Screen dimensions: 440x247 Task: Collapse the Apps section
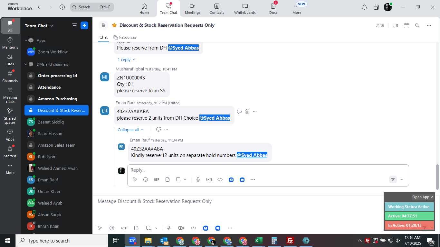coord(26,41)
